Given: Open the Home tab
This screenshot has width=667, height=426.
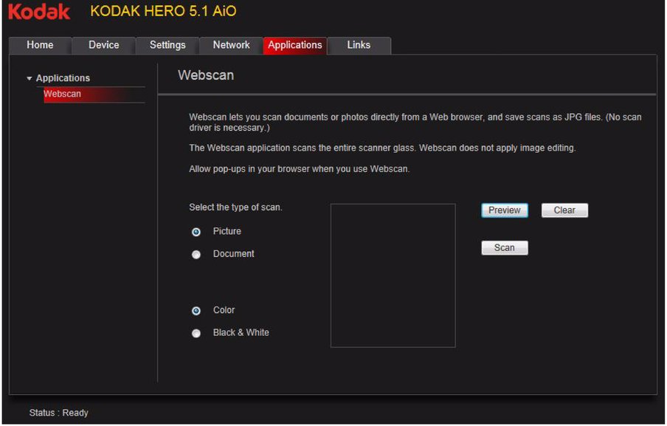Looking at the screenshot, I should (40, 45).
